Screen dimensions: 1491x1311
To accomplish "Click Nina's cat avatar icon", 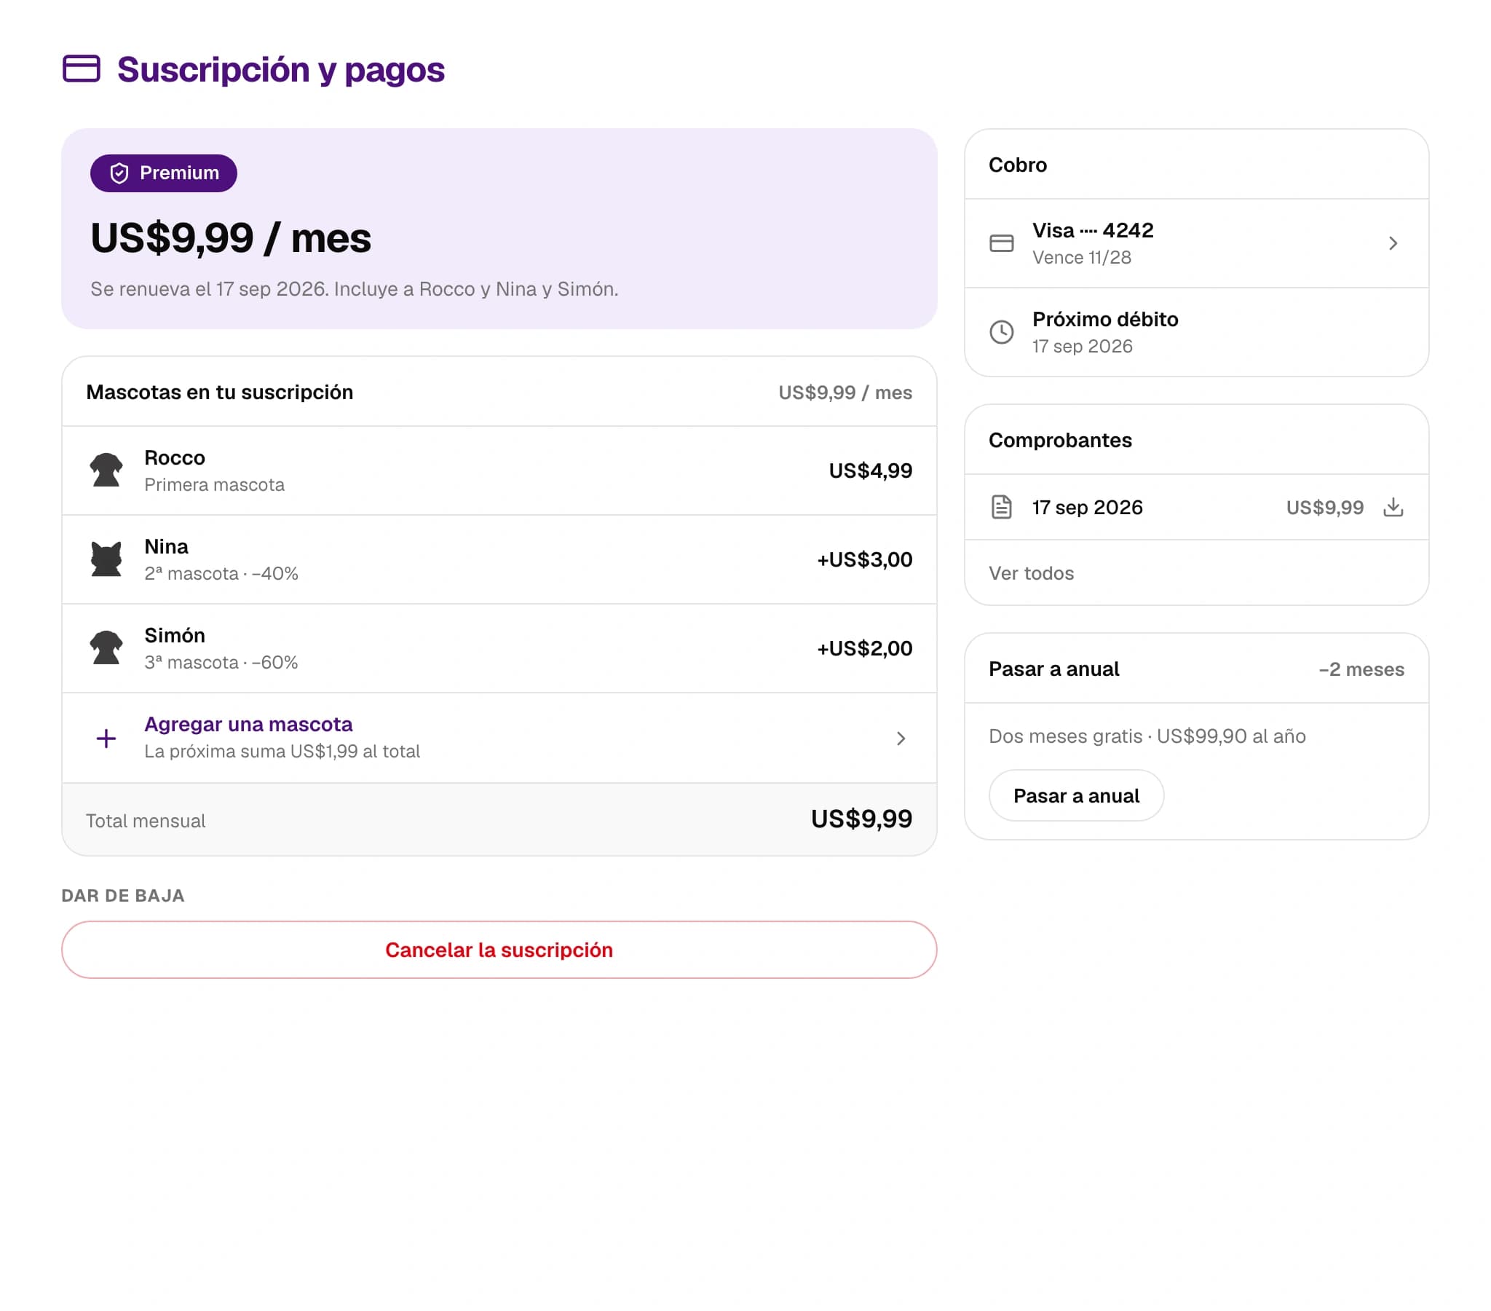I will click(x=106, y=559).
